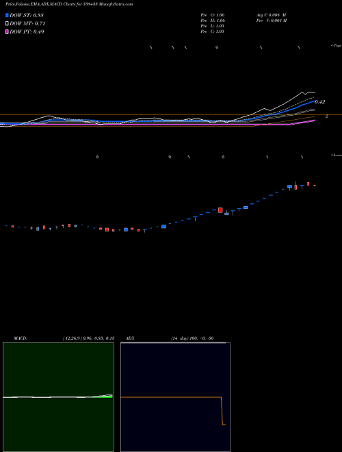Click the 'Pre L: 1.03' value
The image size is (342, 452).
pos(212,26)
